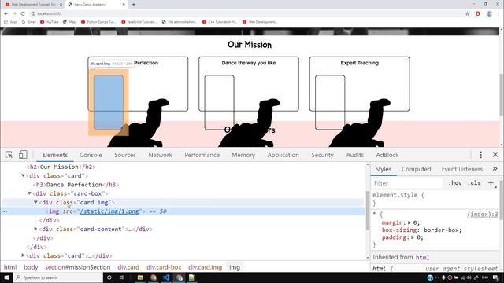Close the Harry Dance Academy tab
This screenshot has width=504, height=283.
[x=124, y=5]
